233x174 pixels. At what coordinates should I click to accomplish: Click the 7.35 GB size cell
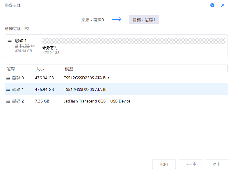42,101
